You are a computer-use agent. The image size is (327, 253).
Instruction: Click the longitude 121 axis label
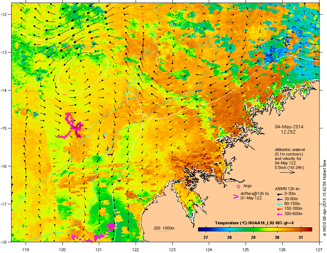tap(99, 249)
